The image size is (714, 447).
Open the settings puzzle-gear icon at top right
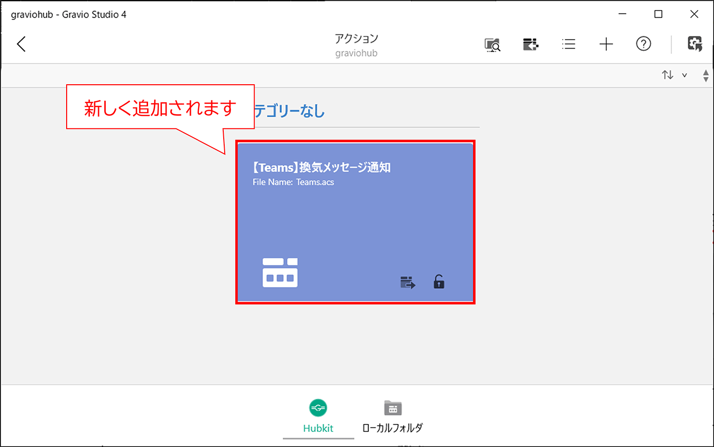(x=695, y=44)
